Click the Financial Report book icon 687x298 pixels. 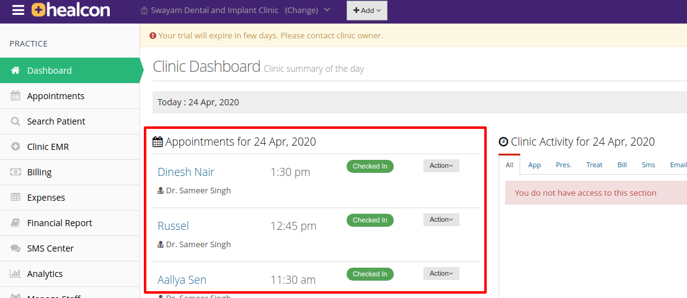(16, 223)
